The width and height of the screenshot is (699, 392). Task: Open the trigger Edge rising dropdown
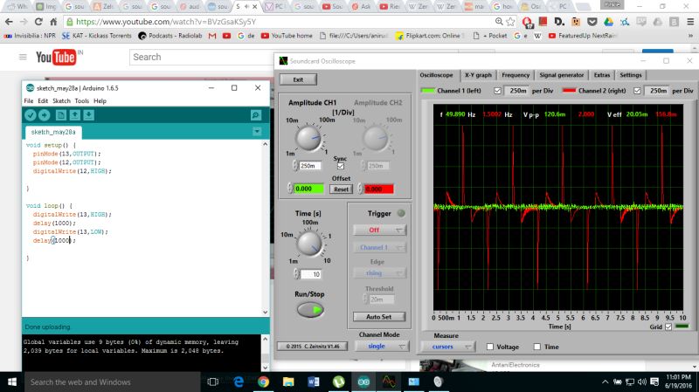(x=380, y=273)
